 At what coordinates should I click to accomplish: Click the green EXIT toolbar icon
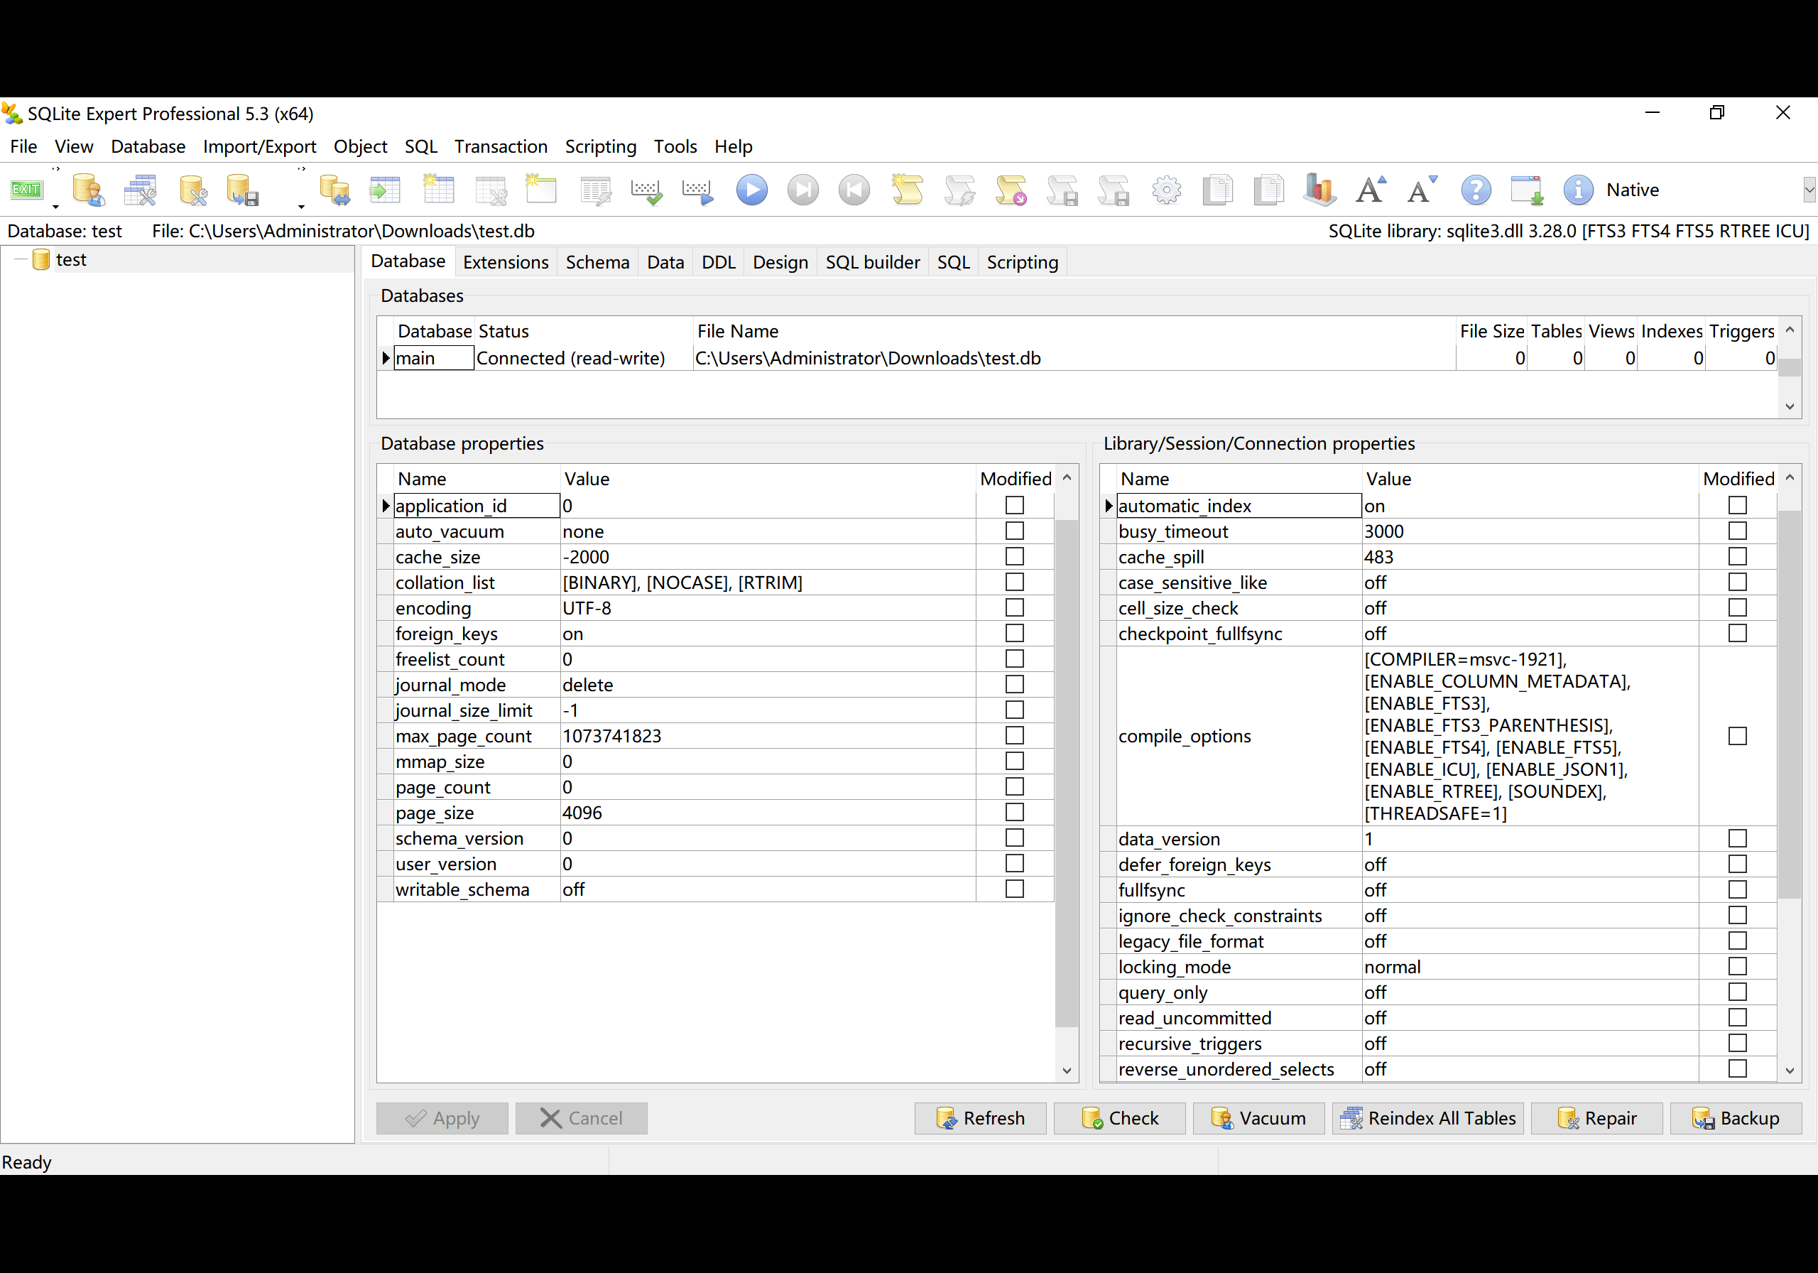click(x=26, y=190)
